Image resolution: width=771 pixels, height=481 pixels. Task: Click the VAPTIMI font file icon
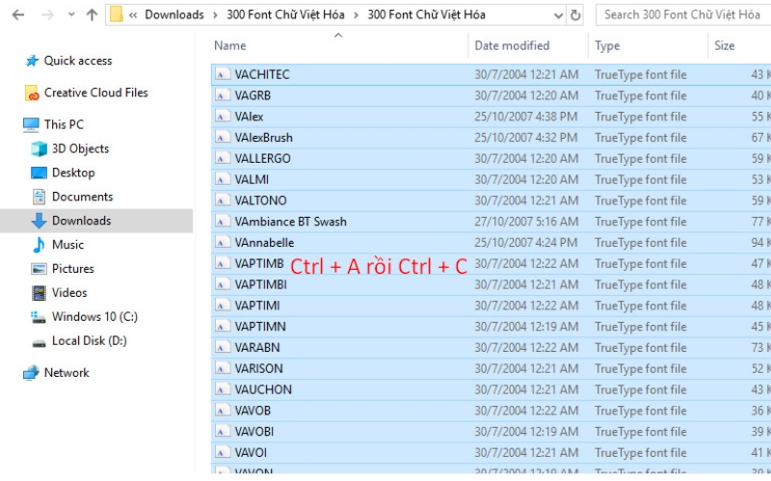(223, 306)
